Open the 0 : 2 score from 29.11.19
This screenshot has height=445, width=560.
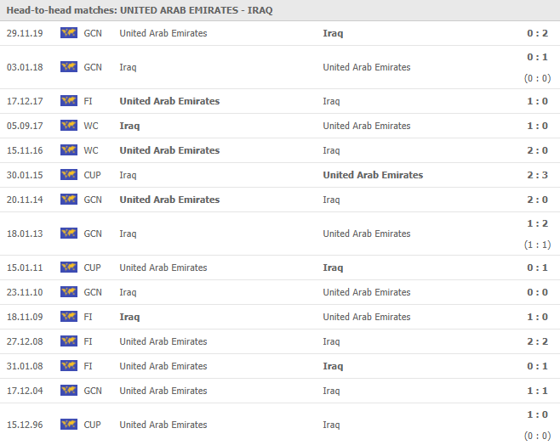click(539, 33)
